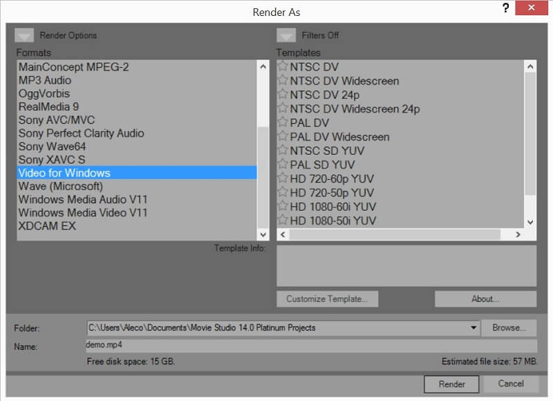Viewport: 553px width, 401px height.
Task: Star the PAL DV Widescreen template
Action: coord(283,136)
